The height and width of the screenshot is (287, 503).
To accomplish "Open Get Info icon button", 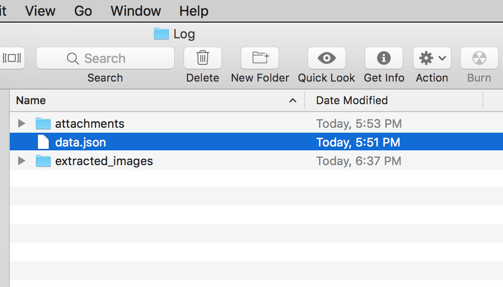I will [x=384, y=58].
